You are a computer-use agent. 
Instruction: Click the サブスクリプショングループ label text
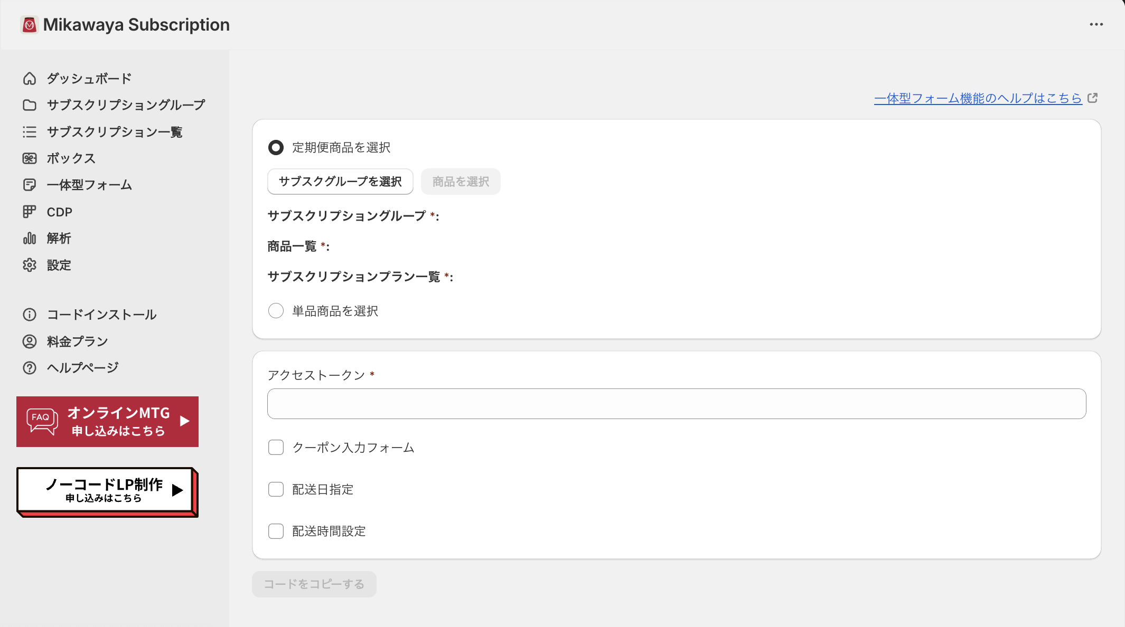(346, 216)
